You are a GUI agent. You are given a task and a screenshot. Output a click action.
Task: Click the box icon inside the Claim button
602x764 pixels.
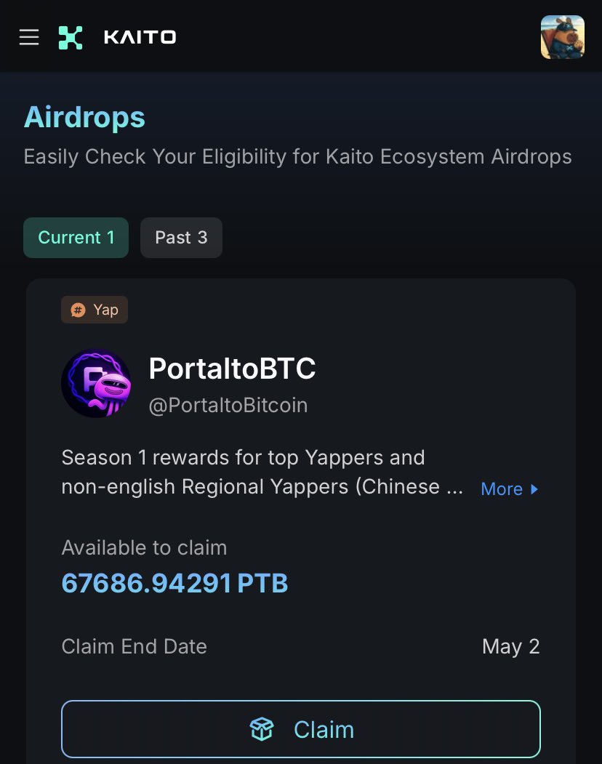pyautogui.click(x=262, y=729)
